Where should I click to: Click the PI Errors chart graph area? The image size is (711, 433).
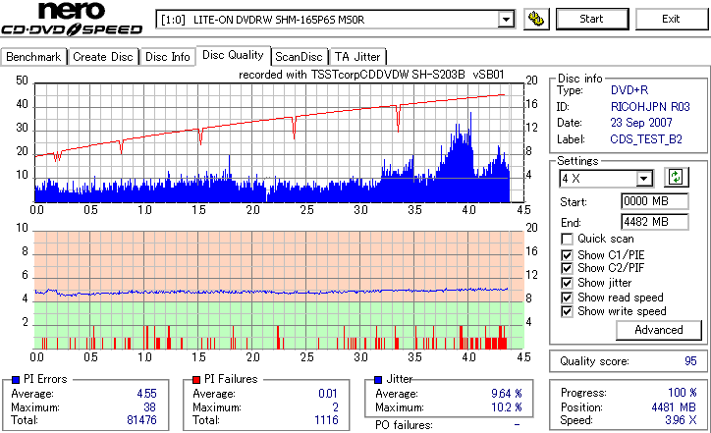point(279,142)
